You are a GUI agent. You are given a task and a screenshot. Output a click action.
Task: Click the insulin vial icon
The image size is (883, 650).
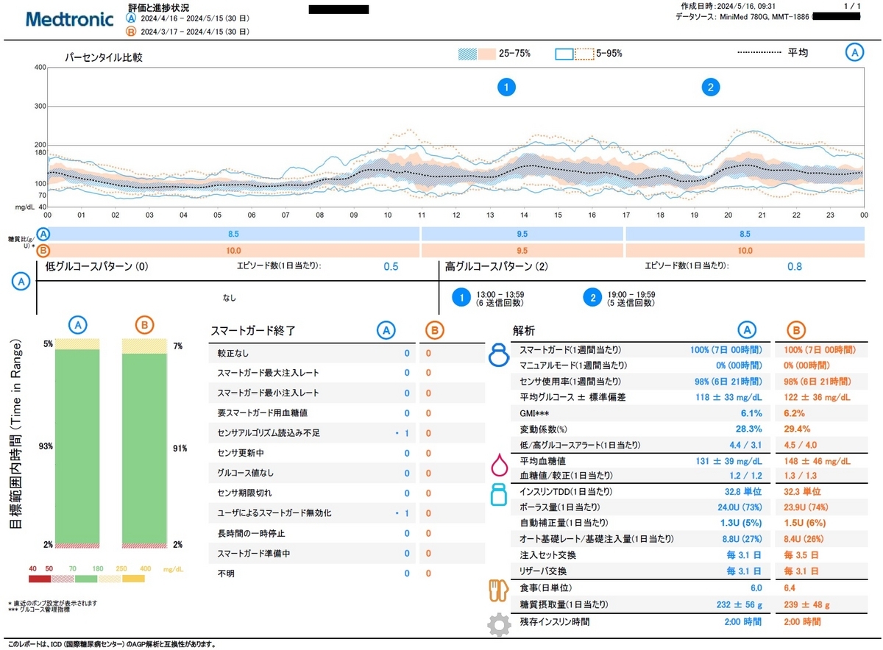(x=500, y=493)
